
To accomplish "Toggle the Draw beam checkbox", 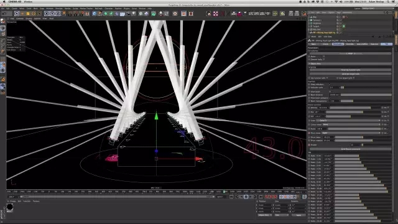I will (x=330, y=91).
